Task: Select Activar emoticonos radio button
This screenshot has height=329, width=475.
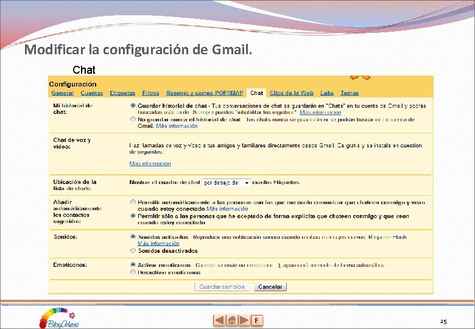Action: (133, 264)
